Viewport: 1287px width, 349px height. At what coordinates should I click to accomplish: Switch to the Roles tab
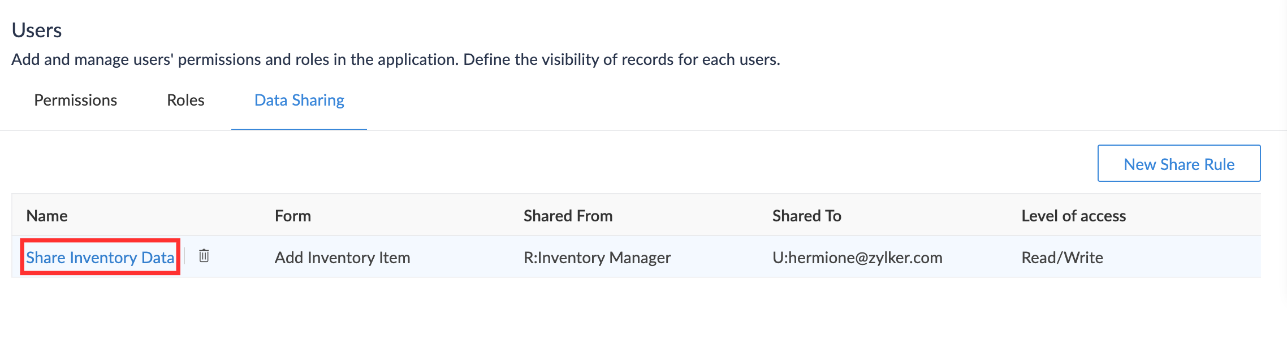[x=185, y=100]
